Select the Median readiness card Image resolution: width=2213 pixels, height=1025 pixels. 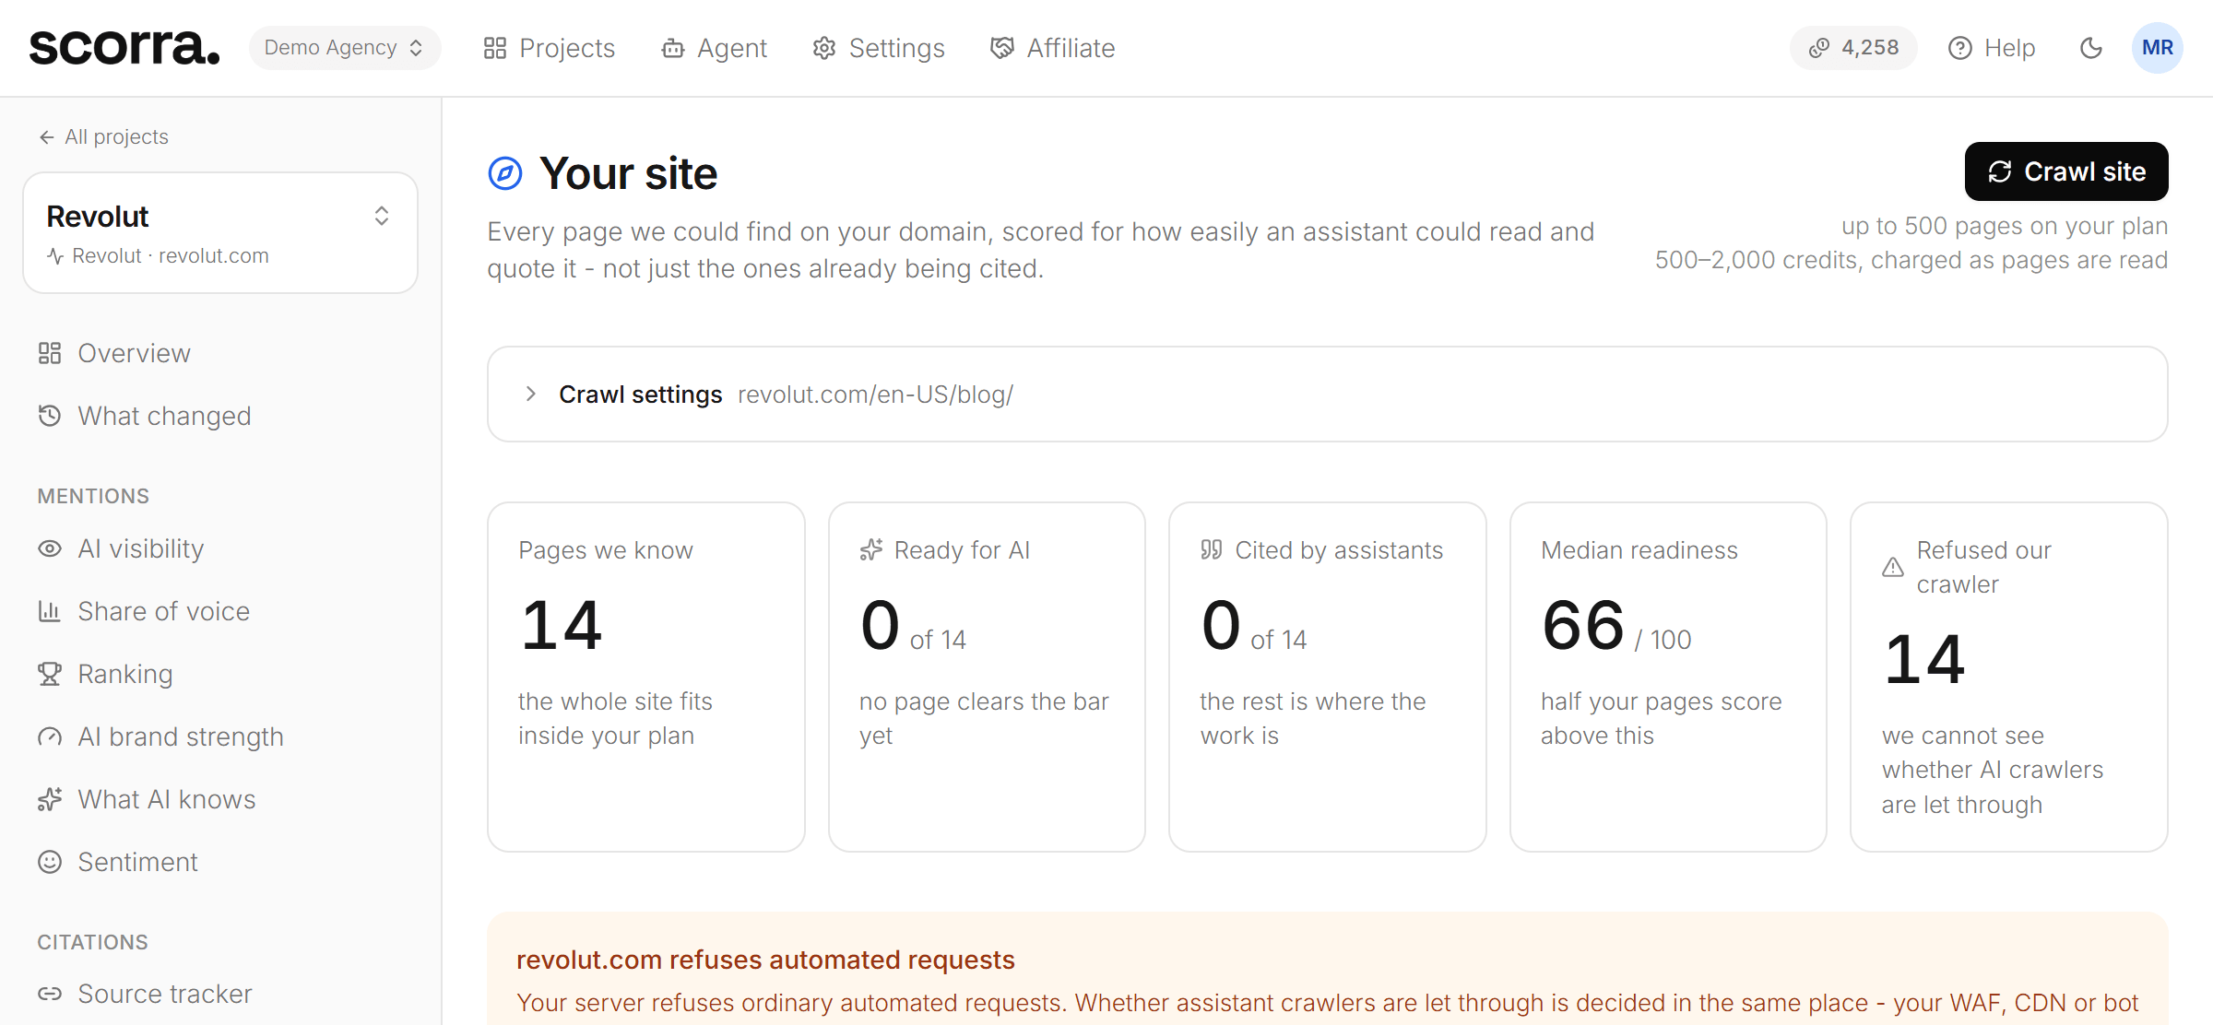click(x=1668, y=677)
